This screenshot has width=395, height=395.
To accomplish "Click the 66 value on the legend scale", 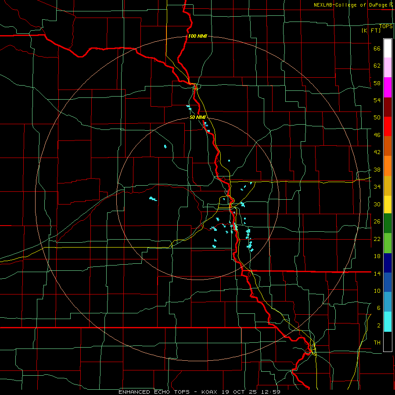I will coord(377,49).
